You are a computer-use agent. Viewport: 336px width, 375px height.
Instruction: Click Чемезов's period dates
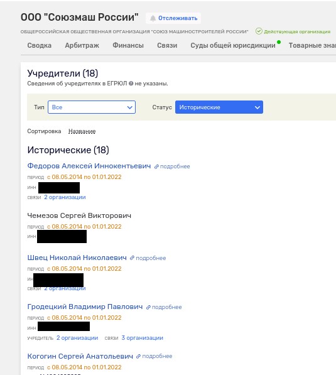click(x=84, y=227)
